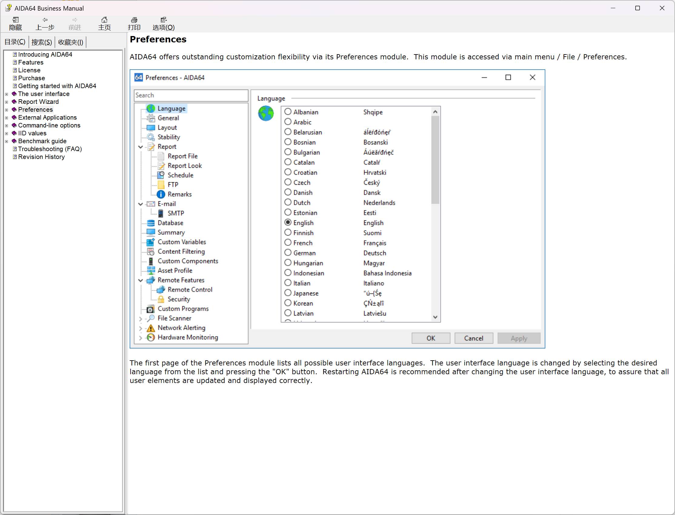Screen dimensions: 675x515
Task: Click the book icon beside Report Wizard
Action: tap(14, 101)
